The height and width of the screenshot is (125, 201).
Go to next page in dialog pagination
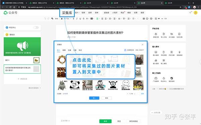pyautogui.click(x=135, y=94)
